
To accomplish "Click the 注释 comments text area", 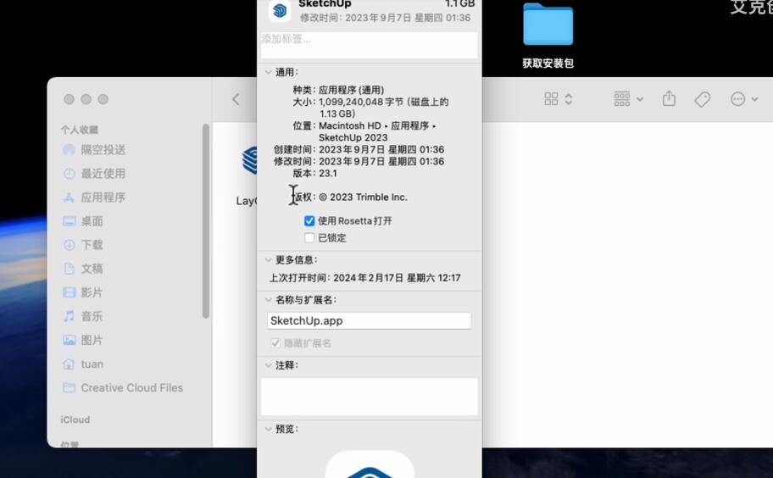I will [x=369, y=397].
